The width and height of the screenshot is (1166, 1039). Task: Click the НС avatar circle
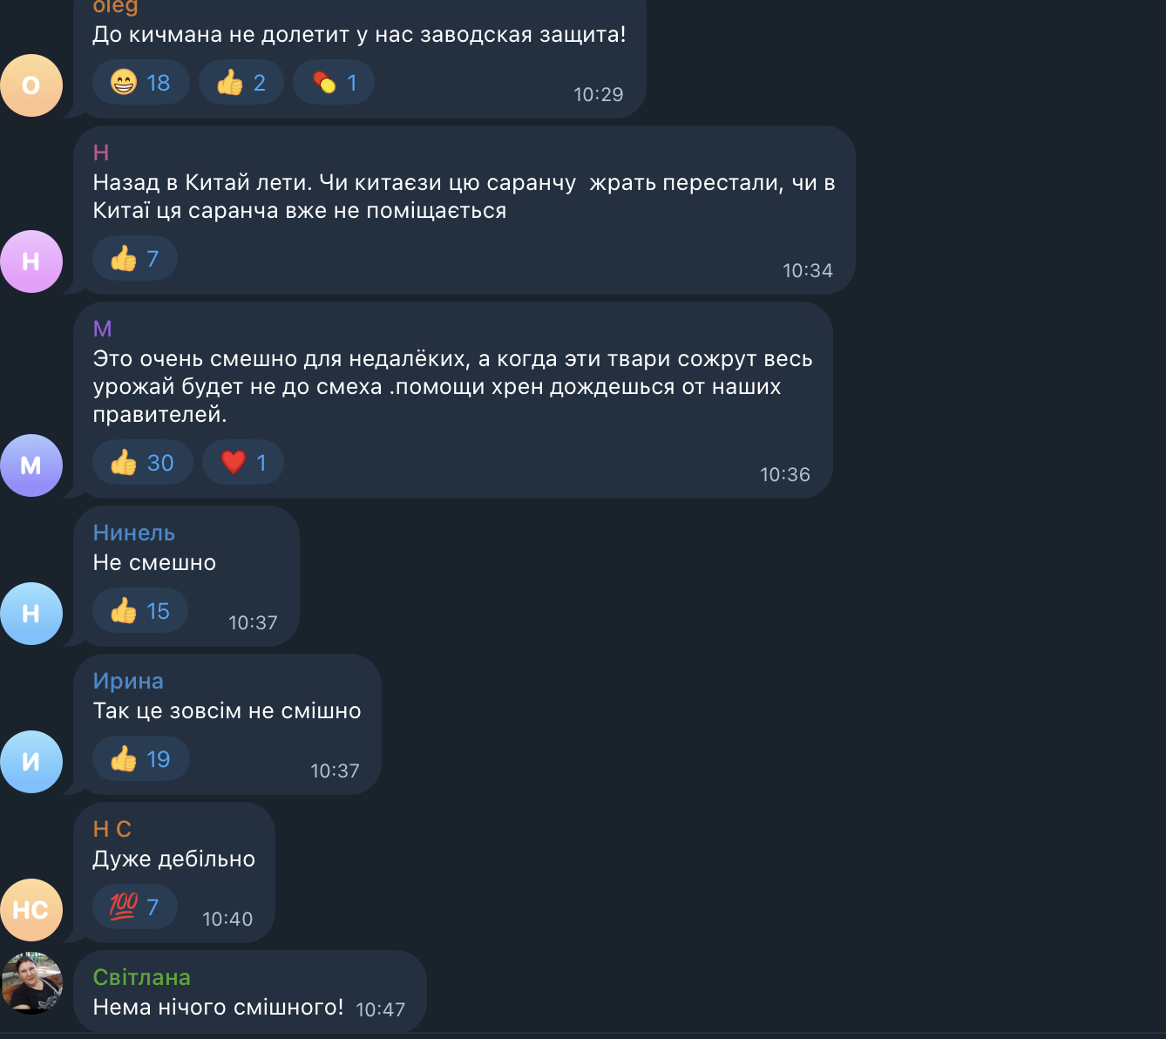(x=31, y=910)
